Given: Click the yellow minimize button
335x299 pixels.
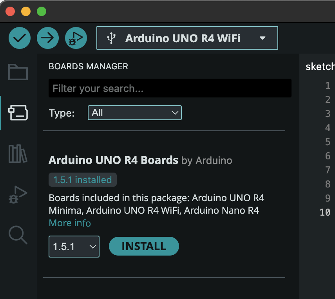Looking at the screenshot, I should 25,11.
